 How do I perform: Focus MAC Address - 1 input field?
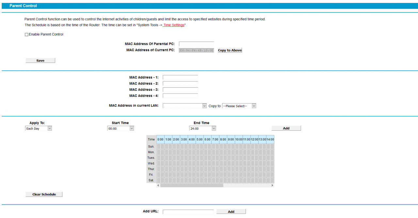[180, 78]
